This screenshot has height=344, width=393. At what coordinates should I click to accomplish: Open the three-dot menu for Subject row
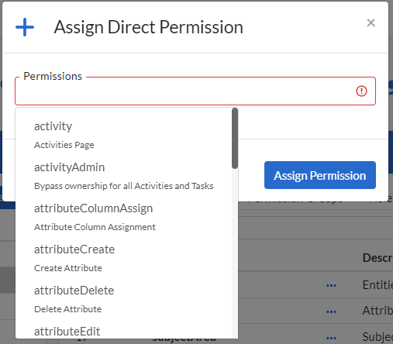click(331, 338)
